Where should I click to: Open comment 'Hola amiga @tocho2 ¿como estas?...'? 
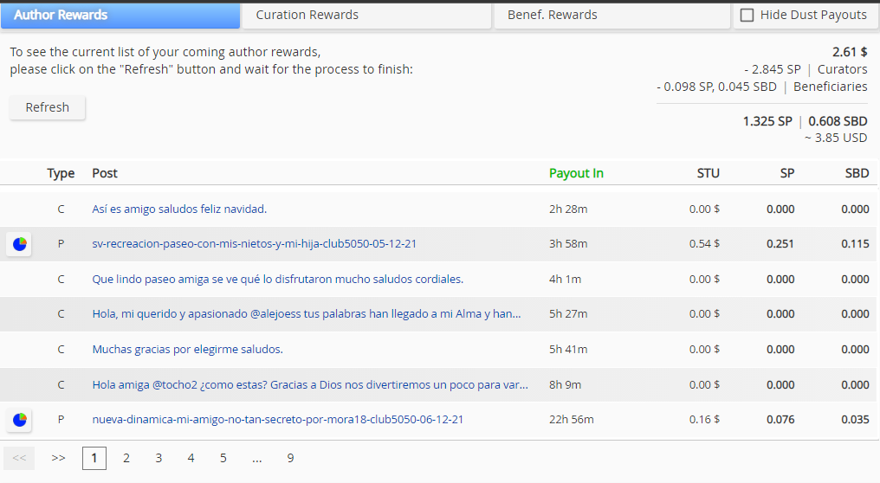pyautogui.click(x=310, y=385)
